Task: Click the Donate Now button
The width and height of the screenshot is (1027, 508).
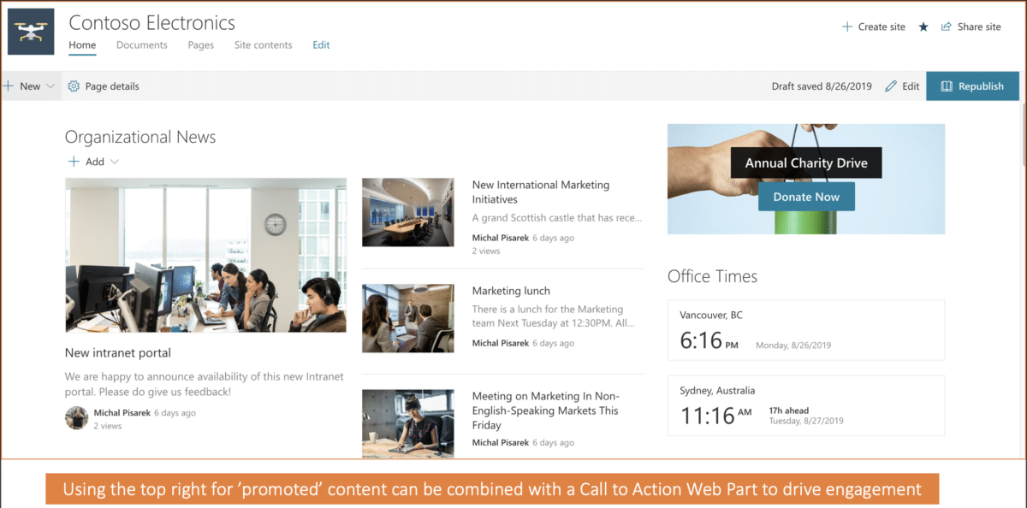Action: tap(805, 196)
